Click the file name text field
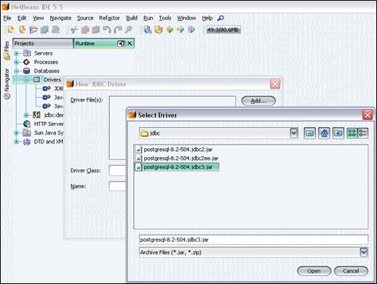377x284 pixels. pos(253,240)
